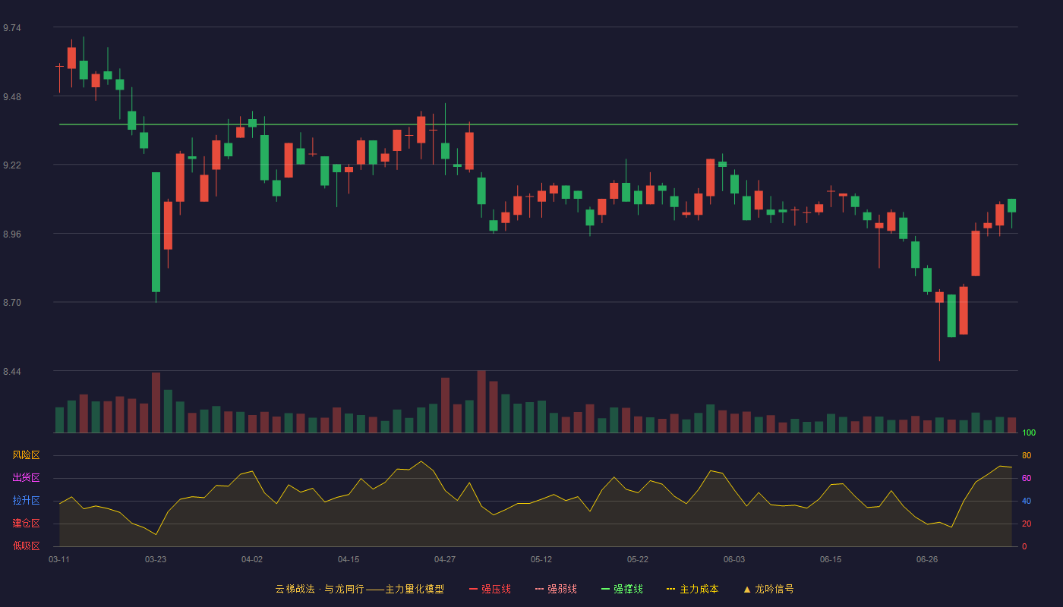Select the 03-23 date axis label
Image resolution: width=1063 pixels, height=607 pixels.
point(156,559)
